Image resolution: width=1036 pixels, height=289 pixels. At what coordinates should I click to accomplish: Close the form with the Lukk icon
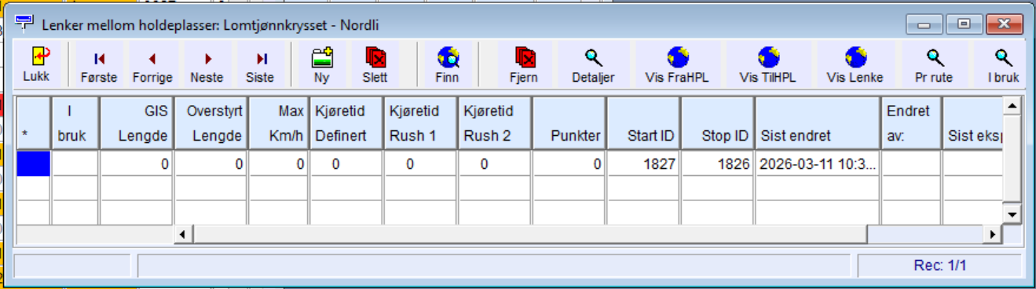tap(36, 65)
